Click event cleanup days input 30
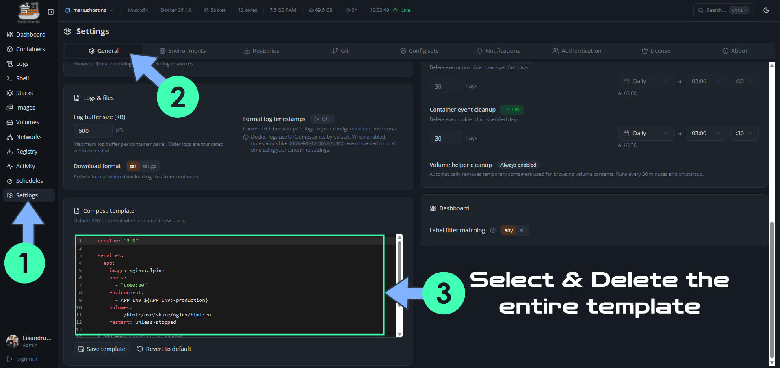The width and height of the screenshot is (780, 368). point(446,138)
